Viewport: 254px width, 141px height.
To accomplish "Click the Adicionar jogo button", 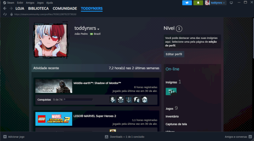I will coord(14,137).
